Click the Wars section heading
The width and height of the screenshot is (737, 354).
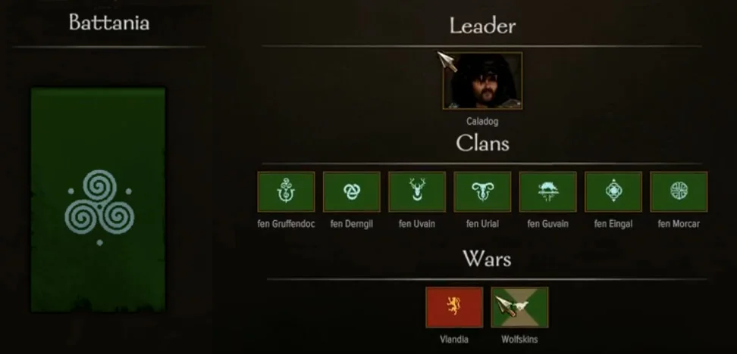coord(487,259)
